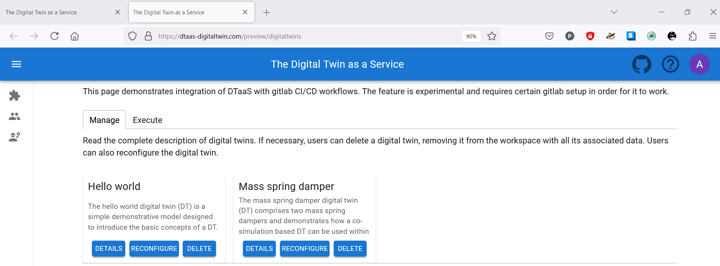Open the red shield lock extension

[590, 36]
